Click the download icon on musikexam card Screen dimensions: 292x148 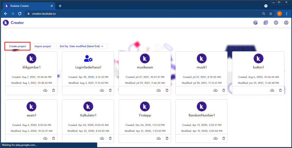159,91
